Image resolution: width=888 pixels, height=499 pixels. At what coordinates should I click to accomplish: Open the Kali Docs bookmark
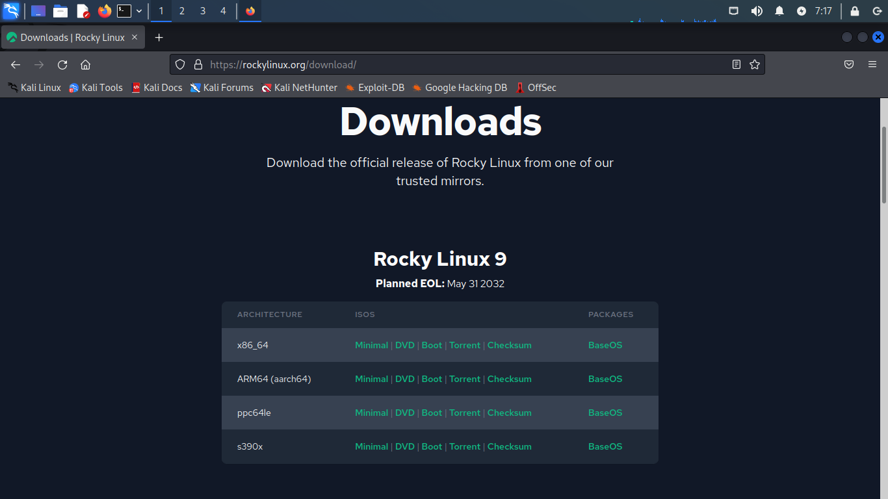click(x=157, y=88)
